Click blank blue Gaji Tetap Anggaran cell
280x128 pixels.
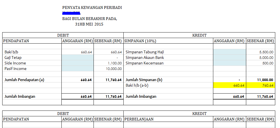coord(78,57)
